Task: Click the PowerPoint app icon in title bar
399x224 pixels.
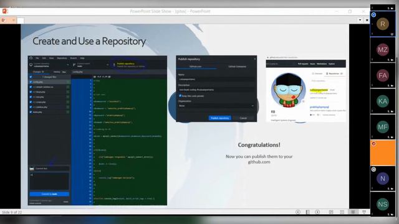Action: [5, 11]
